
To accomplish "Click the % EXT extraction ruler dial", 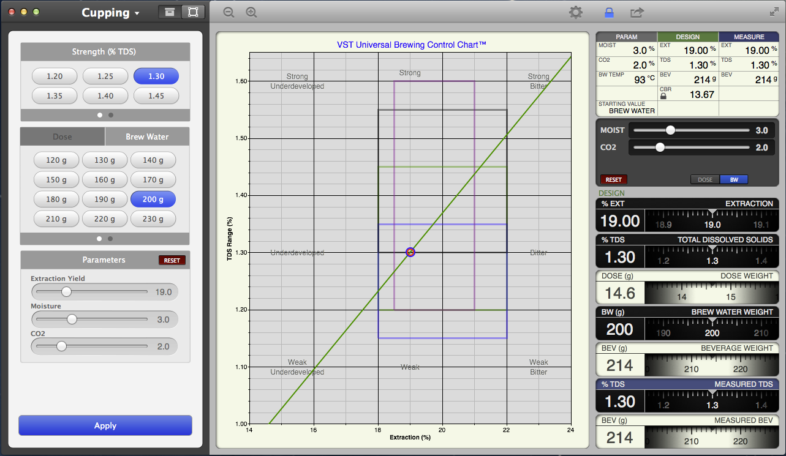I will point(712,221).
